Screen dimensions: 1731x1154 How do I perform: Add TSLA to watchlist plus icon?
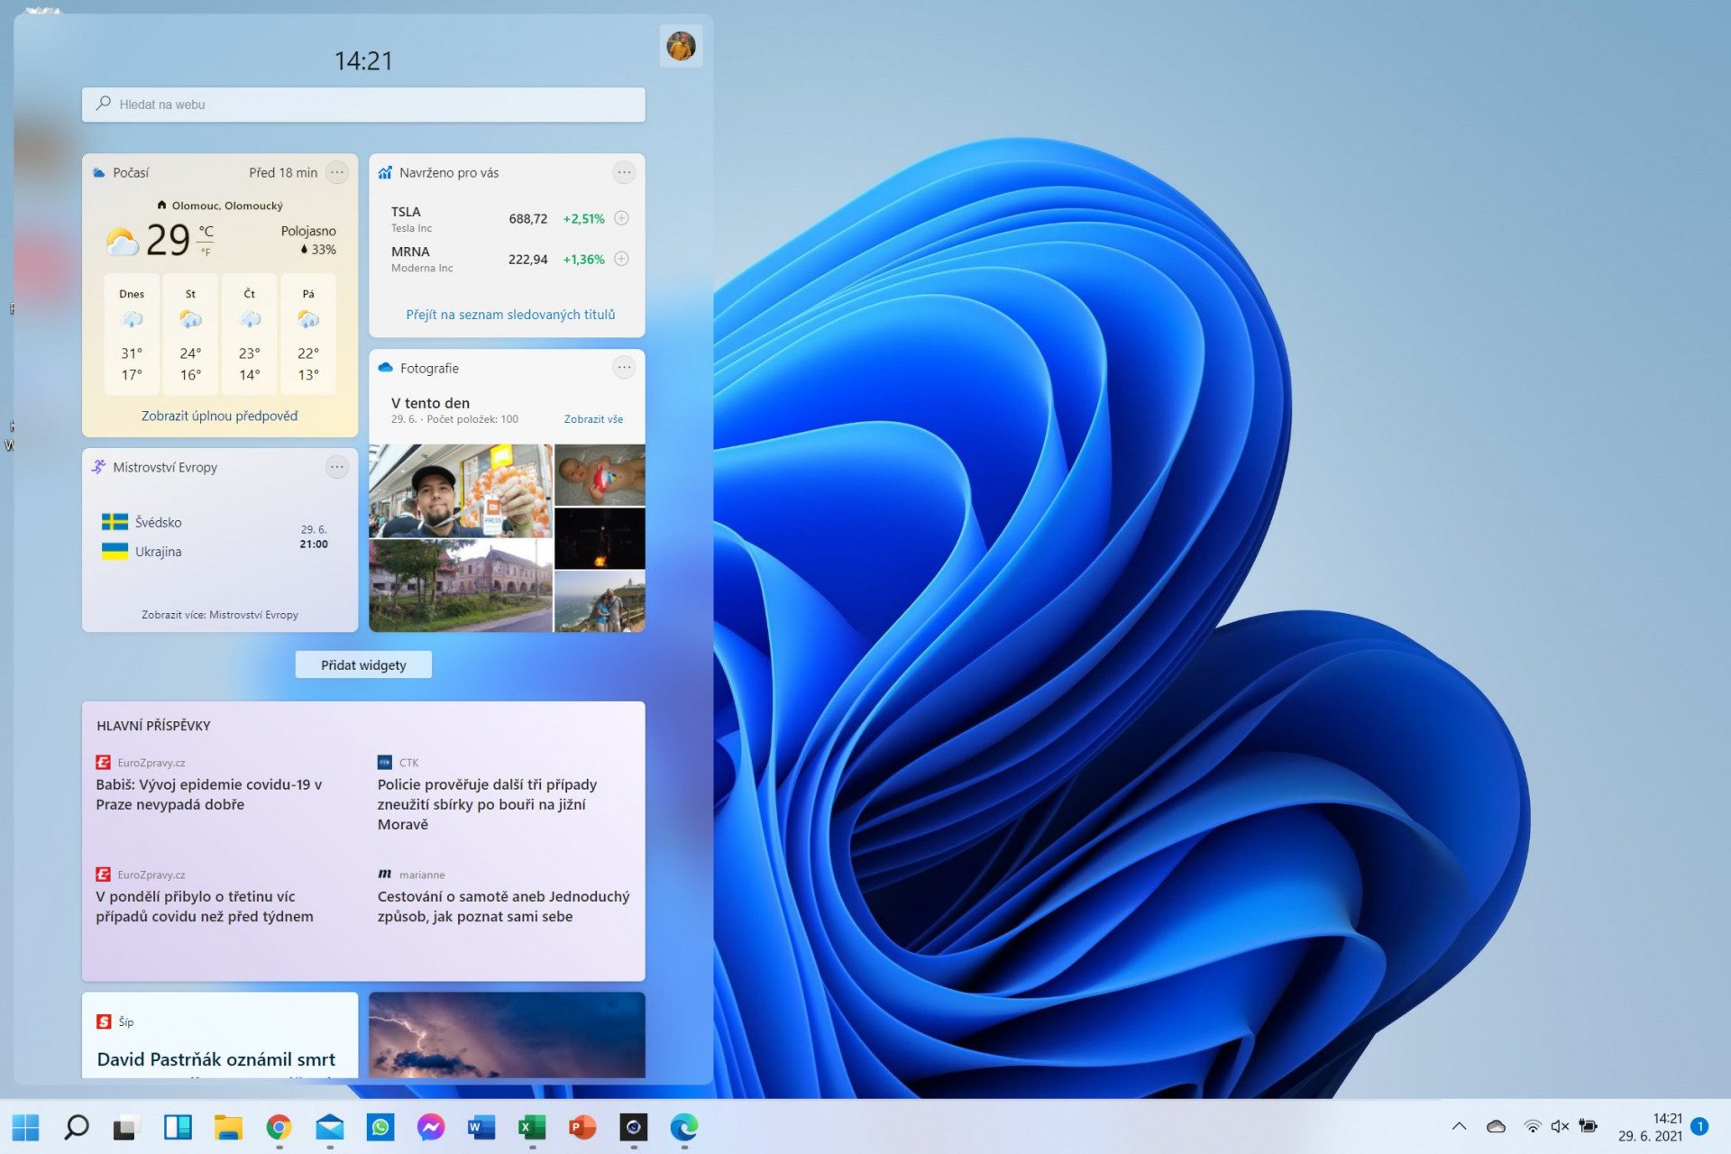click(621, 218)
